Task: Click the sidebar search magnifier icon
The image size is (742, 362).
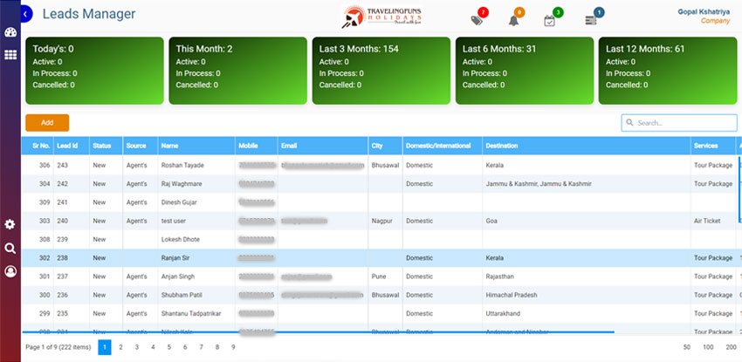Action: tap(10, 248)
